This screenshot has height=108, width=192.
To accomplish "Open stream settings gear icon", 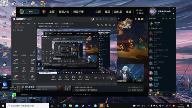I will [103, 78].
